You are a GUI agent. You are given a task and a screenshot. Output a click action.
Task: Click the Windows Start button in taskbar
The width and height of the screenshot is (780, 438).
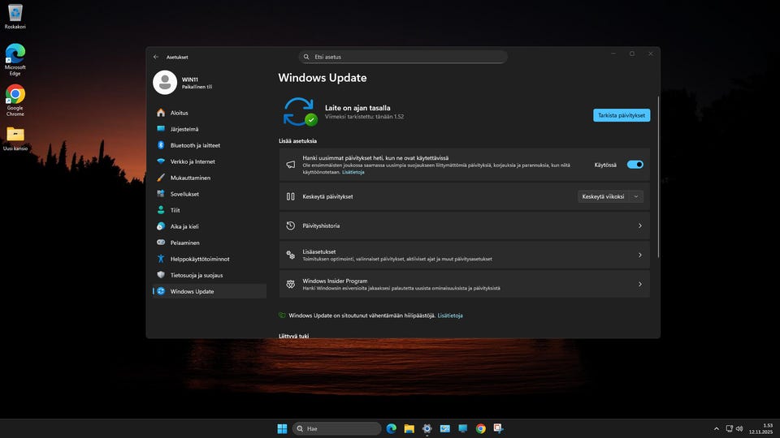pos(282,428)
